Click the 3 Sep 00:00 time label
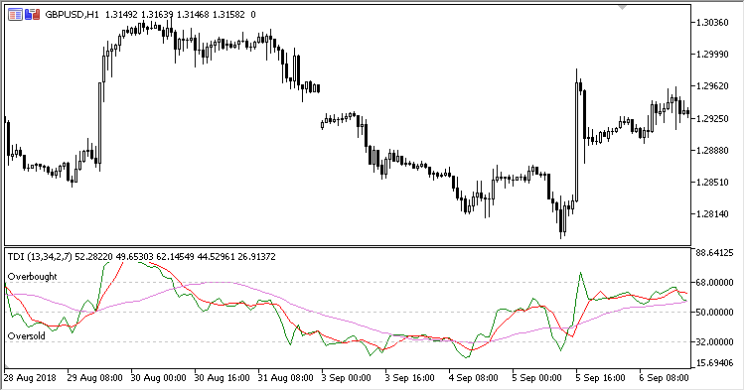 [347, 378]
